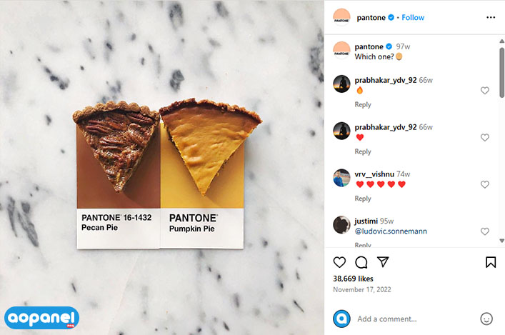Open the comment bubble icon
Image resolution: width=505 pixels, height=335 pixels.
point(361,262)
